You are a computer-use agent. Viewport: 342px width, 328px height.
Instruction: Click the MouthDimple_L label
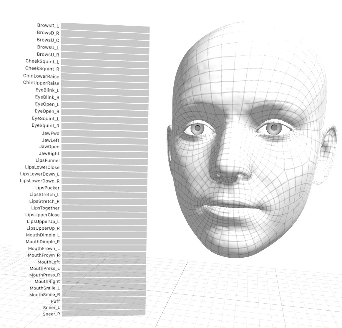tap(43, 235)
